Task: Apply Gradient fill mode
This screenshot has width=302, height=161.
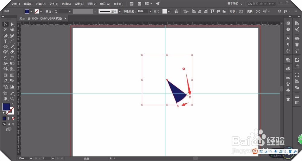Action: [x=9, y=118]
